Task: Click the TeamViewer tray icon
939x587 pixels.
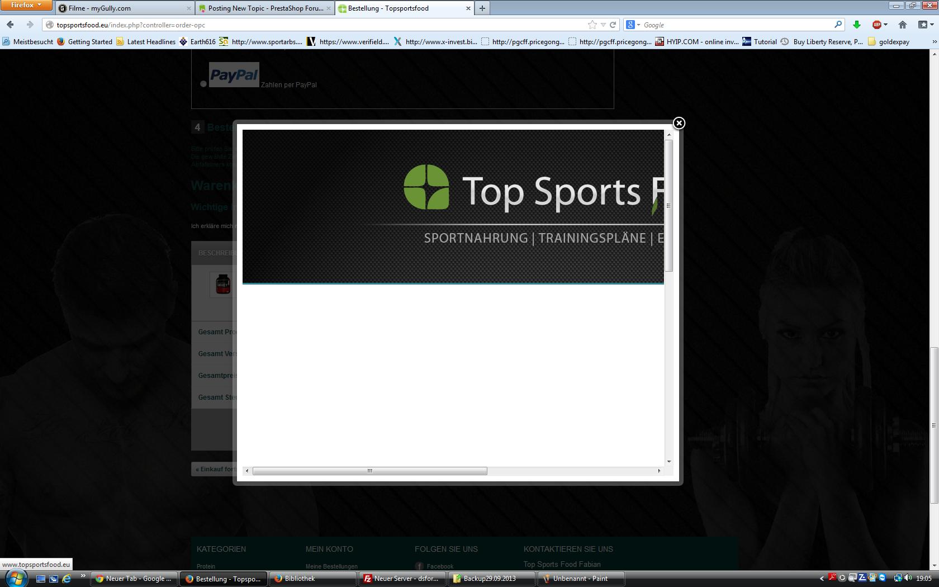Action: tap(883, 578)
